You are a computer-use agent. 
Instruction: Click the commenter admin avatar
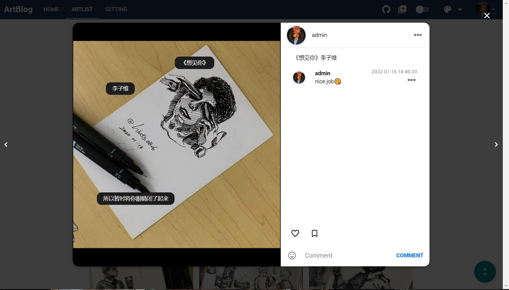299,77
